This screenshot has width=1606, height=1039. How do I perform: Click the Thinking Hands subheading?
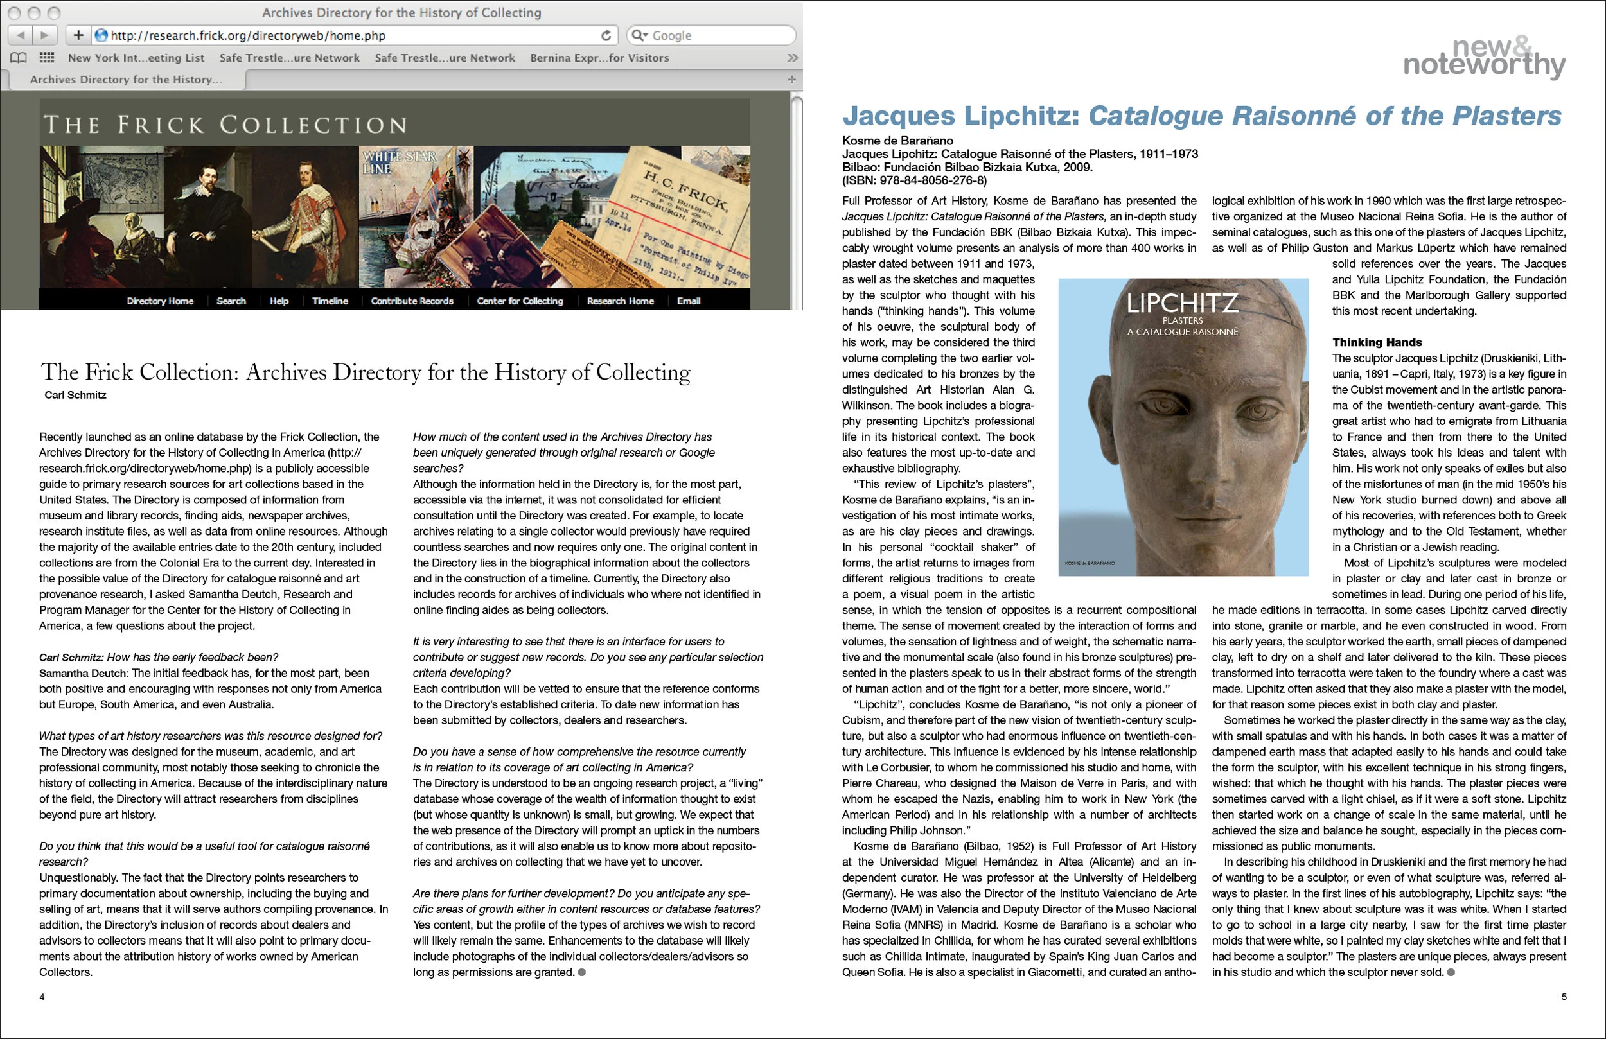(1377, 343)
